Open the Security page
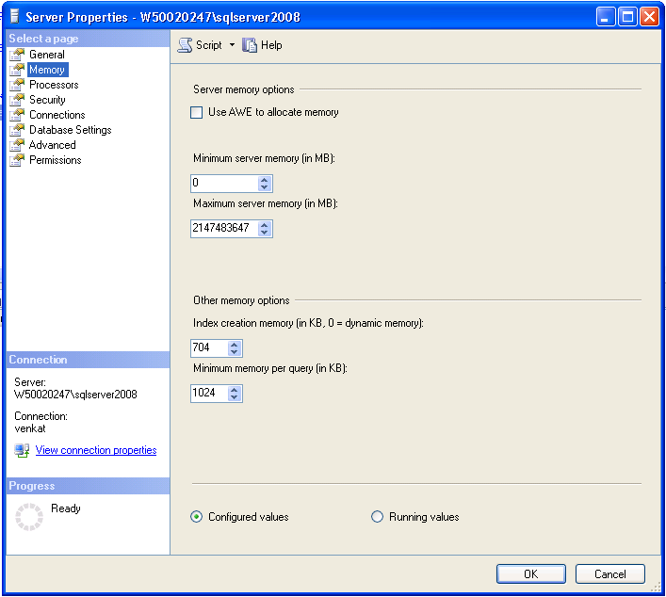This screenshot has width=666, height=597. [x=47, y=100]
